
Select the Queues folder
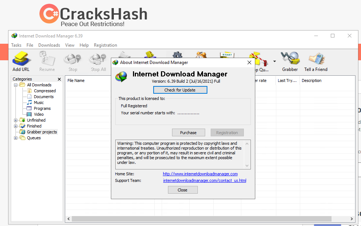pyautogui.click(x=34, y=138)
